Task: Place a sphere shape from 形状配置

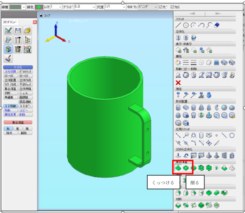Action: 225,108
